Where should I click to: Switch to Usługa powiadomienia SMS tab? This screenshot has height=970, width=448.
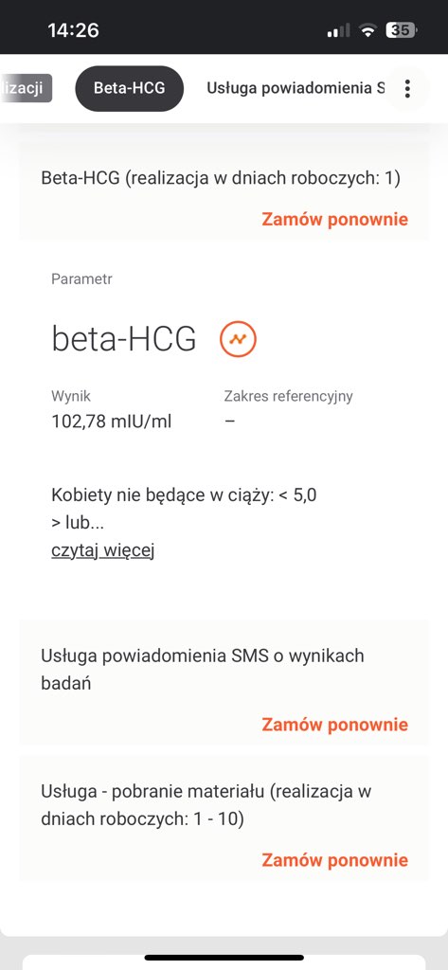pyautogui.click(x=296, y=88)
